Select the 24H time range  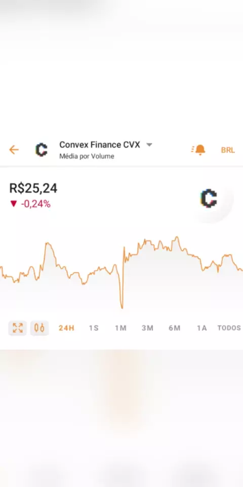66,328
